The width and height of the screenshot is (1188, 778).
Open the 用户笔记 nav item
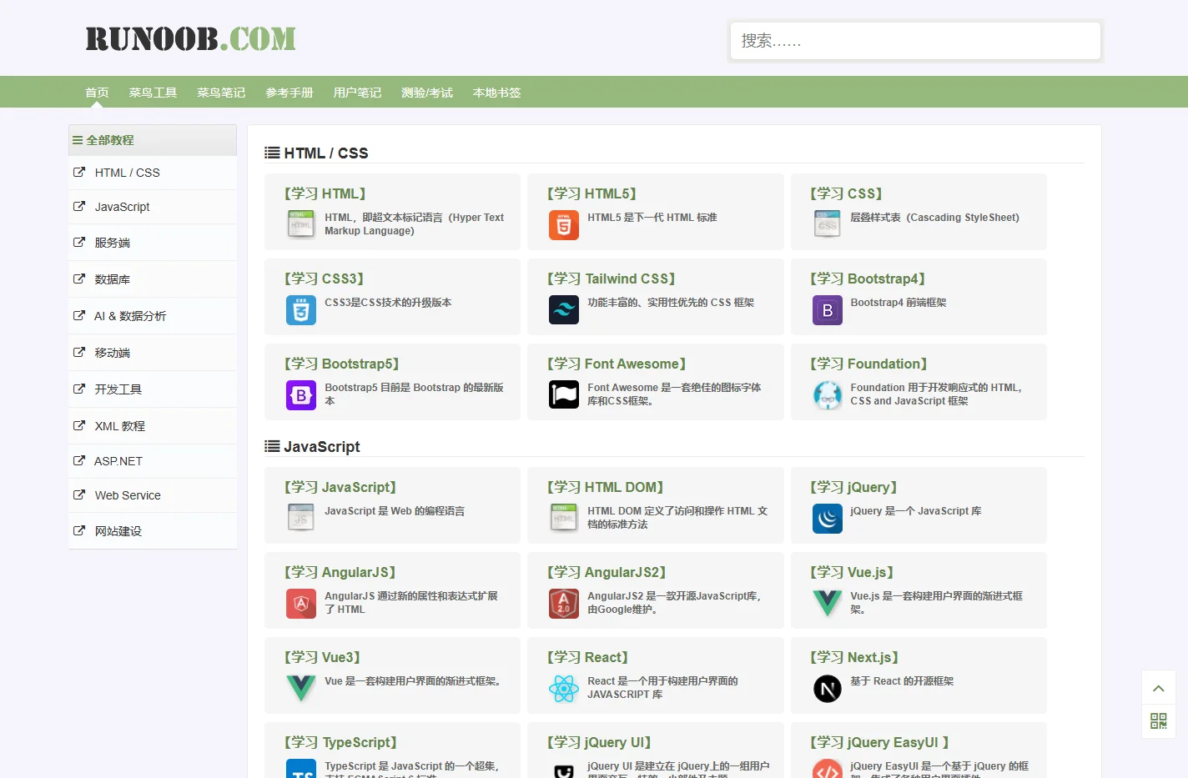pos(357,93)
